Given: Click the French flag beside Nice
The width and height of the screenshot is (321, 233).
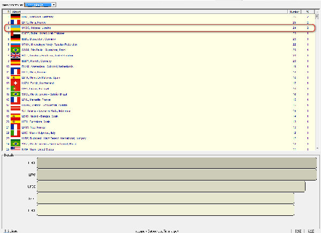Looking at the screenshot, I should (x=16, y=127).
